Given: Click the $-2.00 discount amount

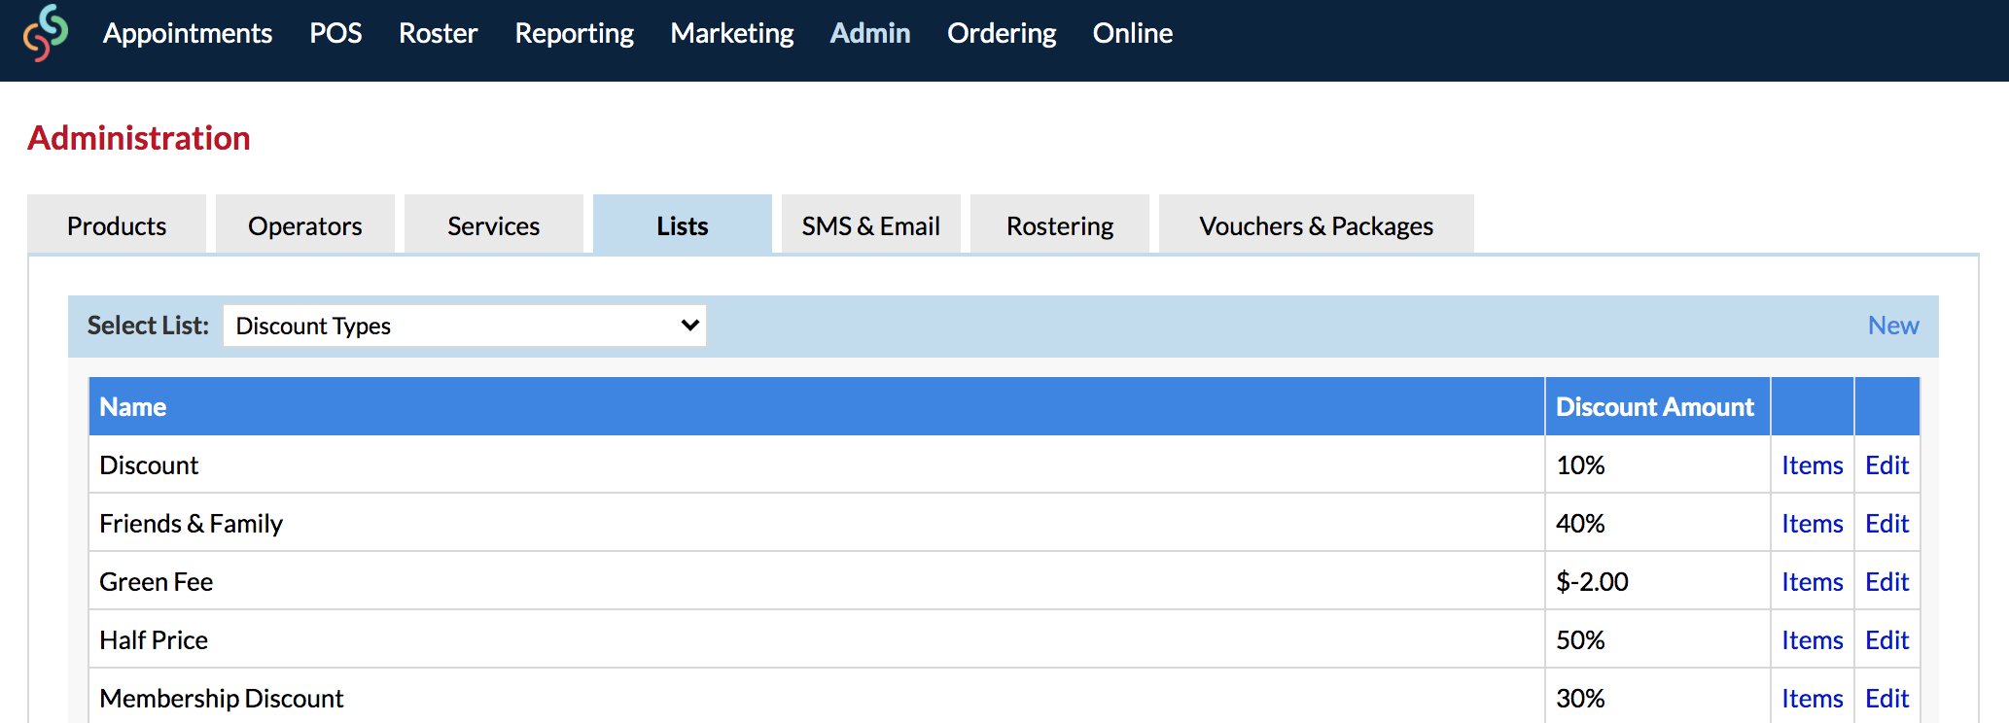Looking at the screenshot, I should click(x=1592, y=582).
